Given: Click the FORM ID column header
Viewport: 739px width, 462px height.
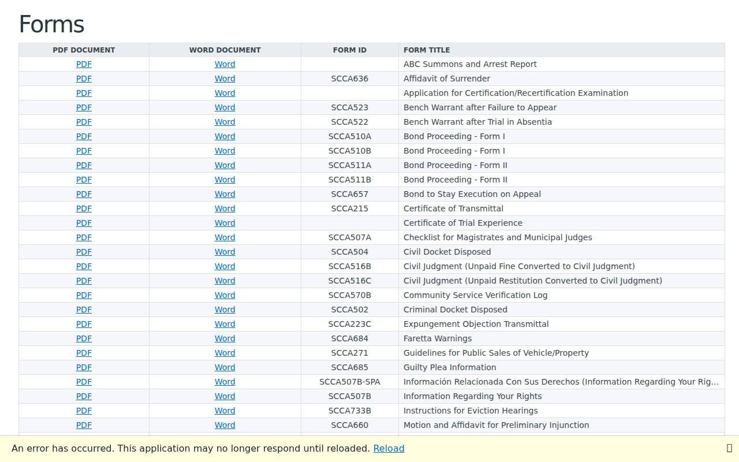Looking at the screenshot, I should (349, 50).
